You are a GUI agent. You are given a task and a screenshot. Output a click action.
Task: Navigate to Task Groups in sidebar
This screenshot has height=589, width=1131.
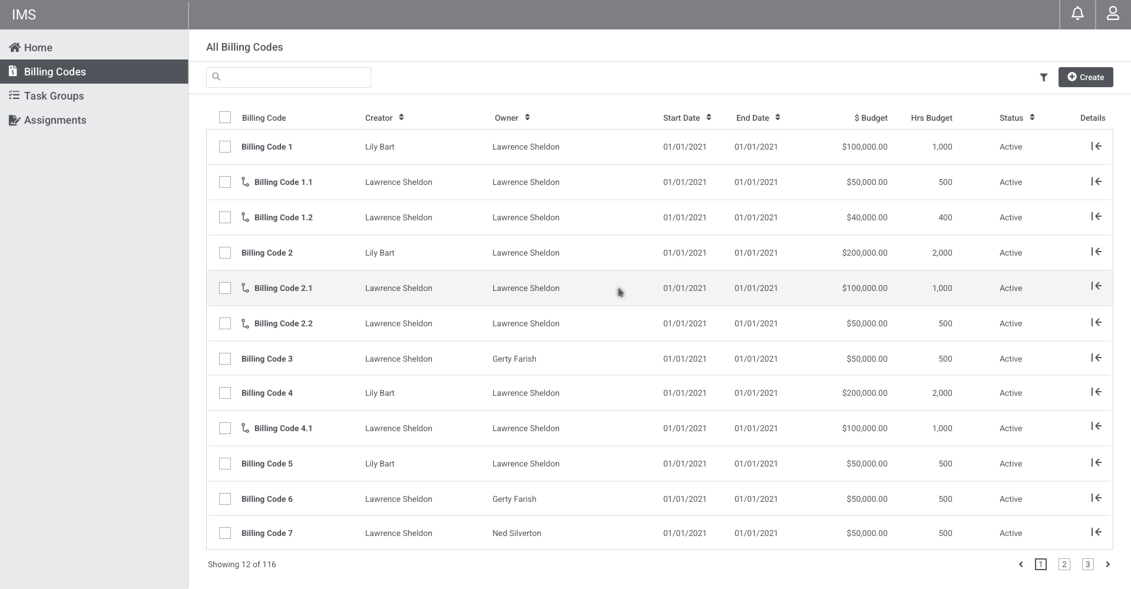coord(54,96)
